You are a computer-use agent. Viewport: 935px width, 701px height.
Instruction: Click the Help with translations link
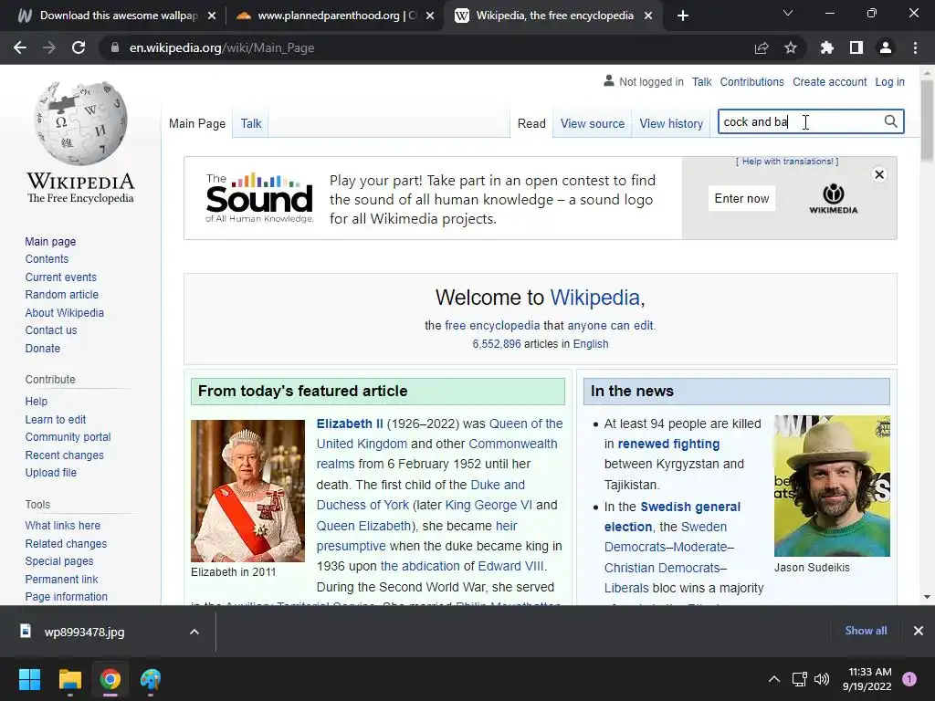point(787,162)
